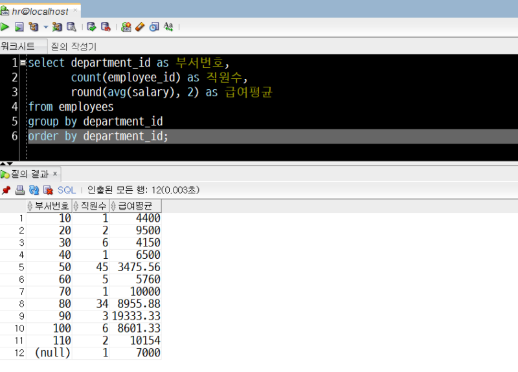Image resolution: width=518 pixels, height=372 pixels.
Task: Run the SQL statement with green play icon
Action: click(5, 27)
